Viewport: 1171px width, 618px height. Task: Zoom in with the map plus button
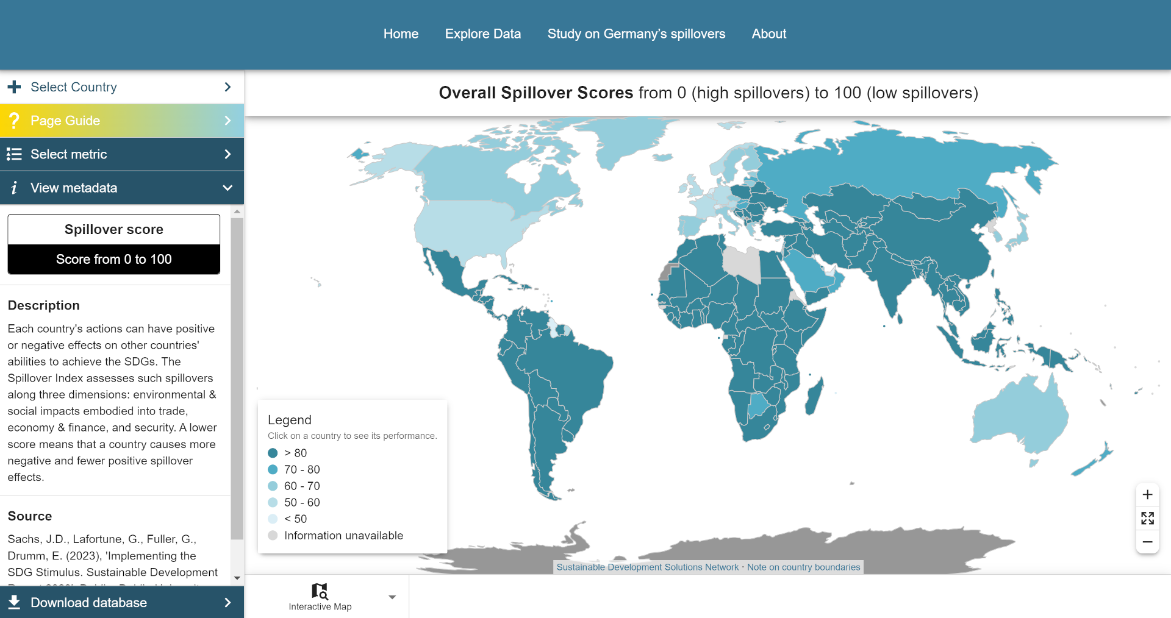pos(1147,494)
